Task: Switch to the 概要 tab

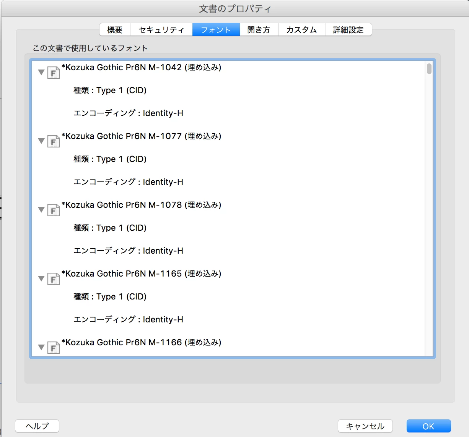Action: [x=115, y=29]
